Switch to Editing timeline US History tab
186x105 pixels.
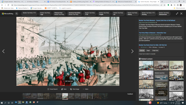[x=103, y=2]
